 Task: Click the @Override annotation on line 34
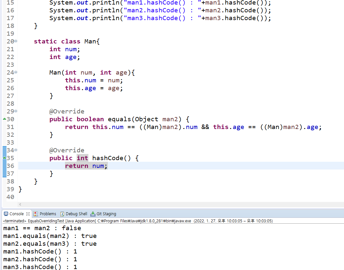67,150
